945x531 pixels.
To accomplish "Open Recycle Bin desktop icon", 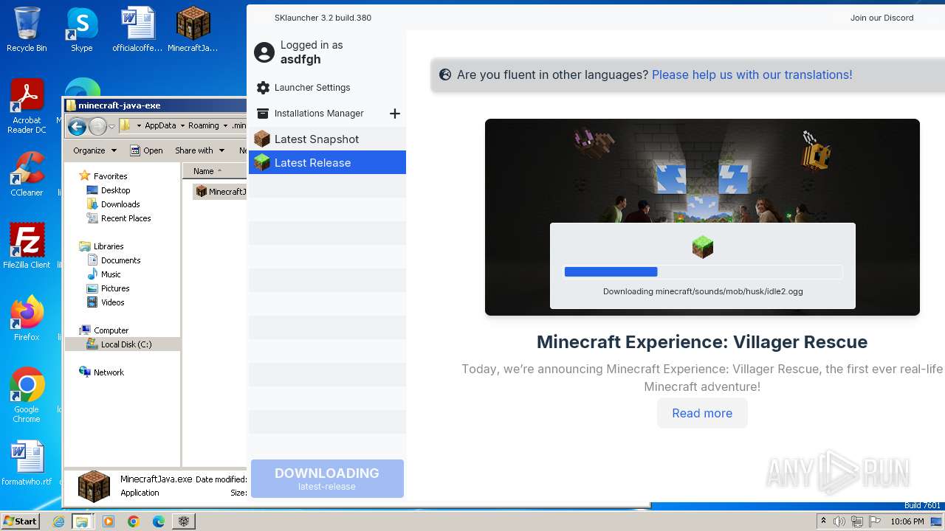I will [x=27, y=29].
